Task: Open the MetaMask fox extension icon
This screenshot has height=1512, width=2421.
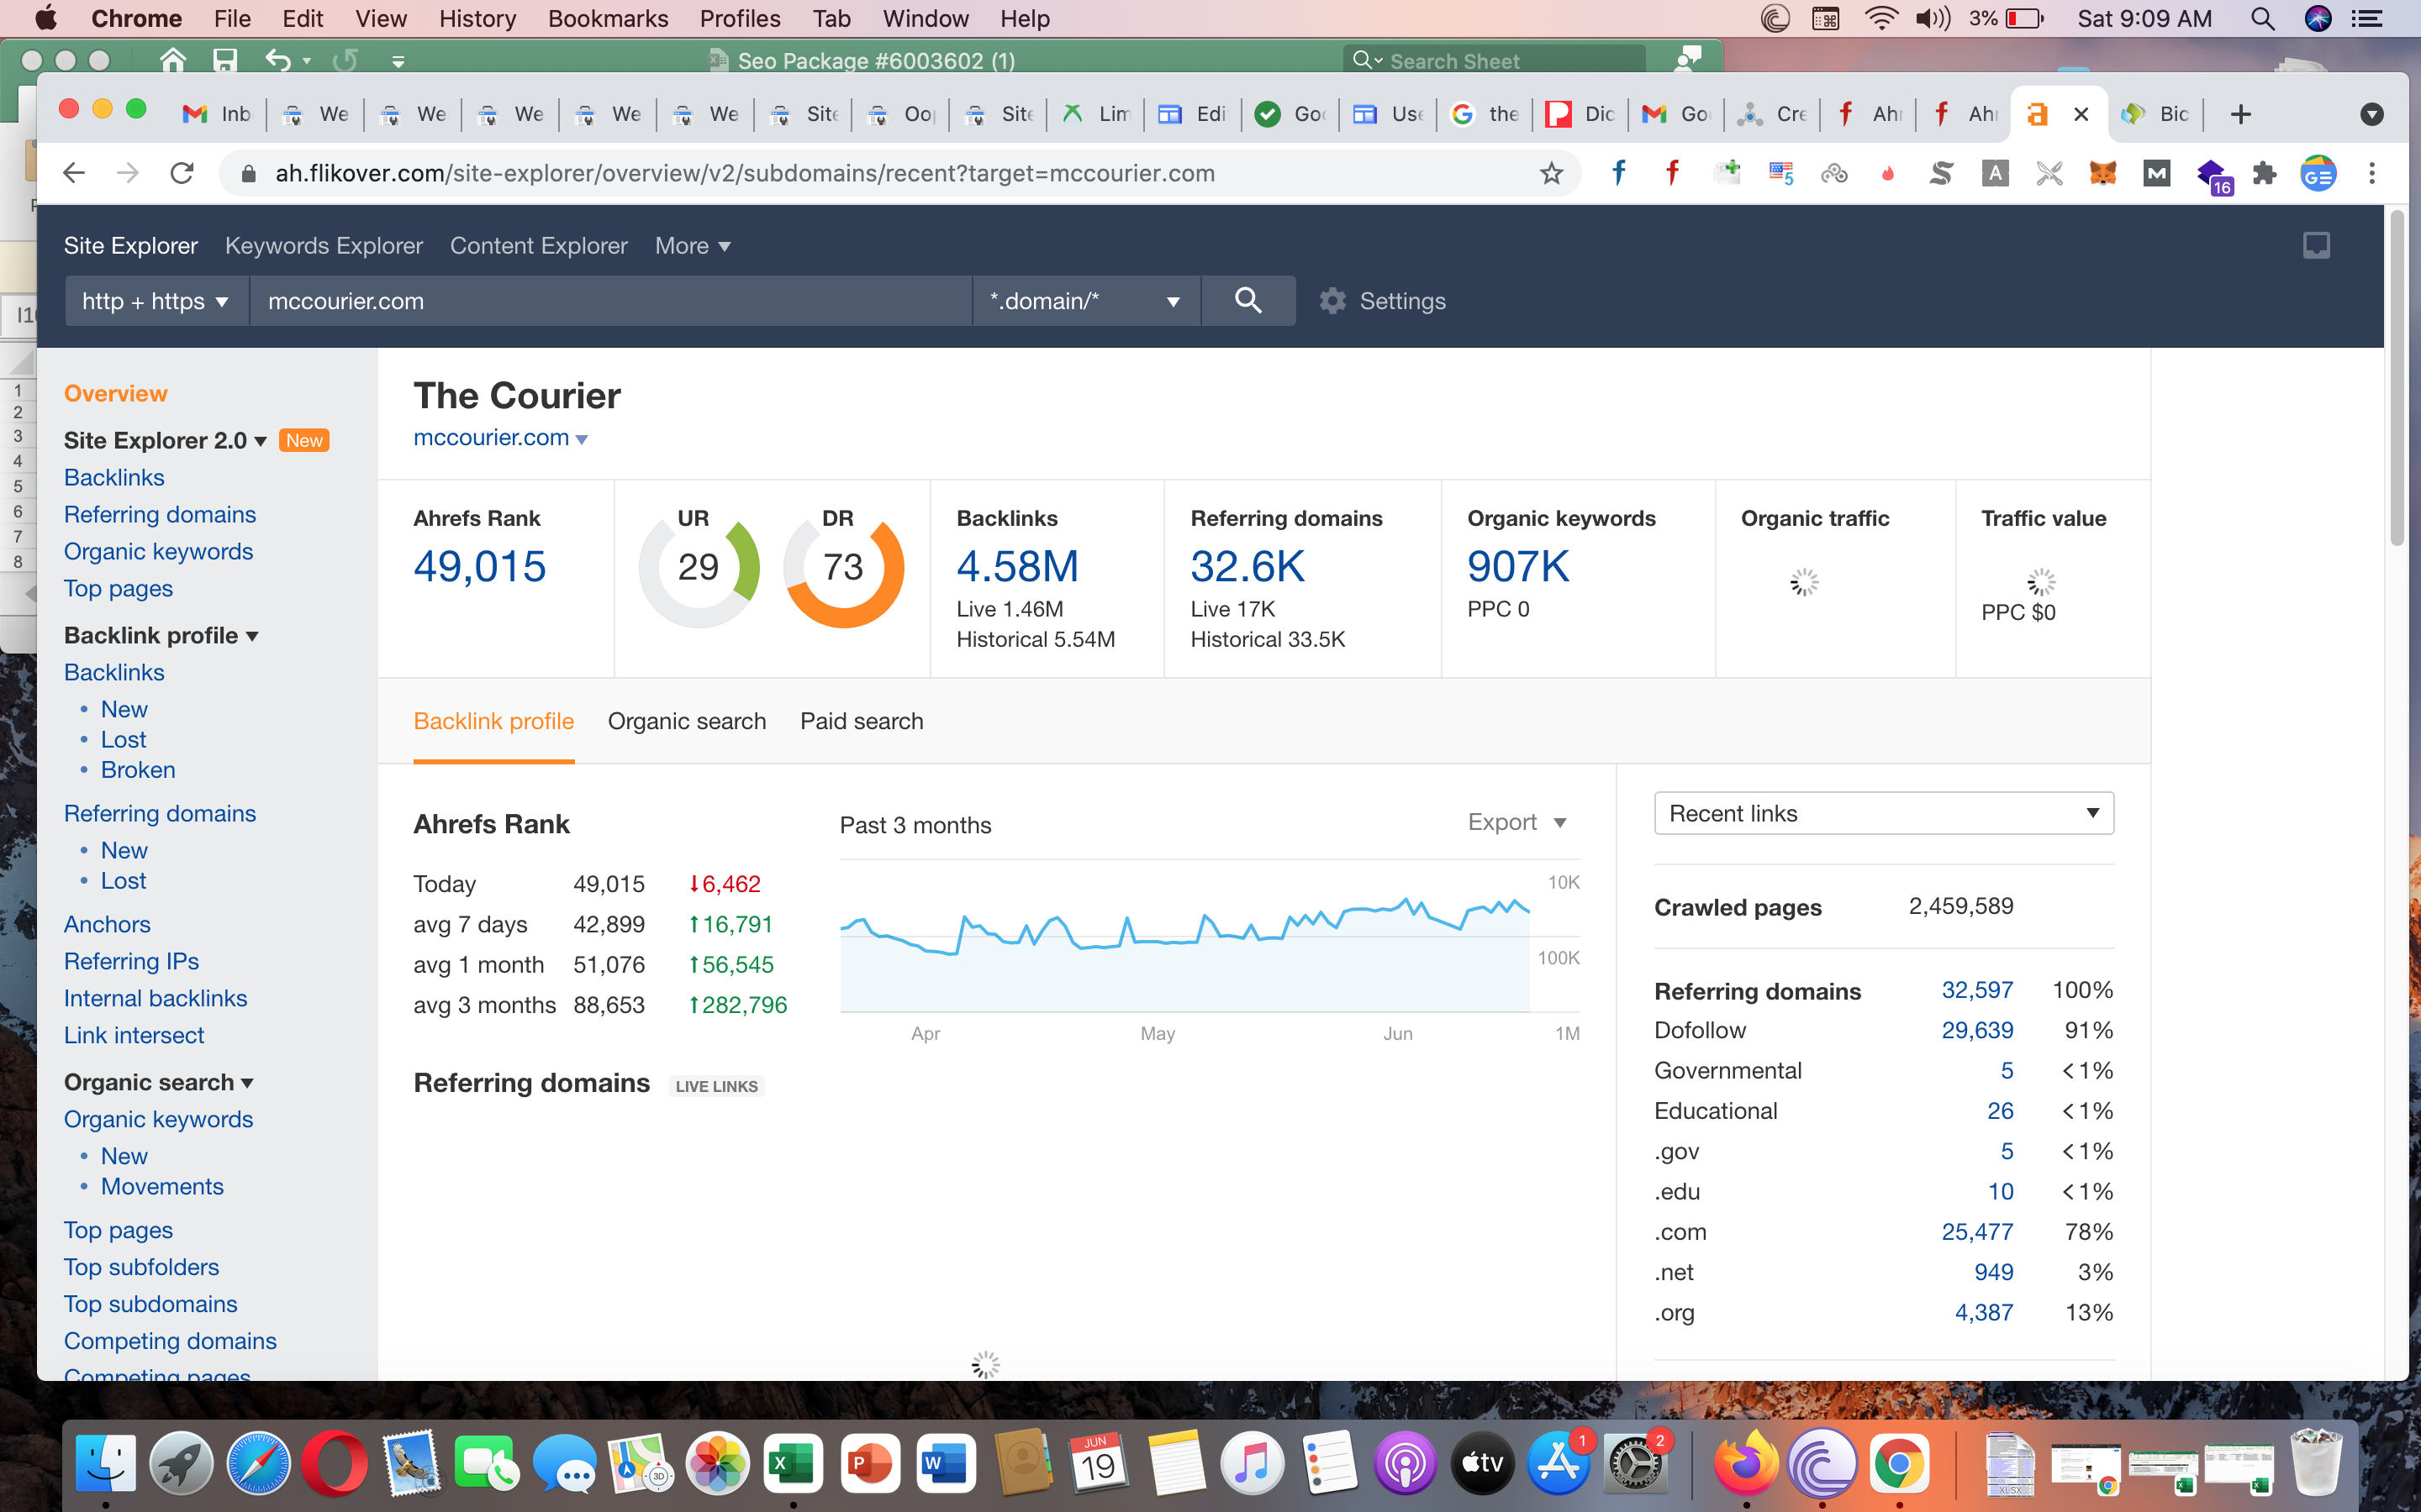Action: pyautogui.click(x=2102, y=173)
